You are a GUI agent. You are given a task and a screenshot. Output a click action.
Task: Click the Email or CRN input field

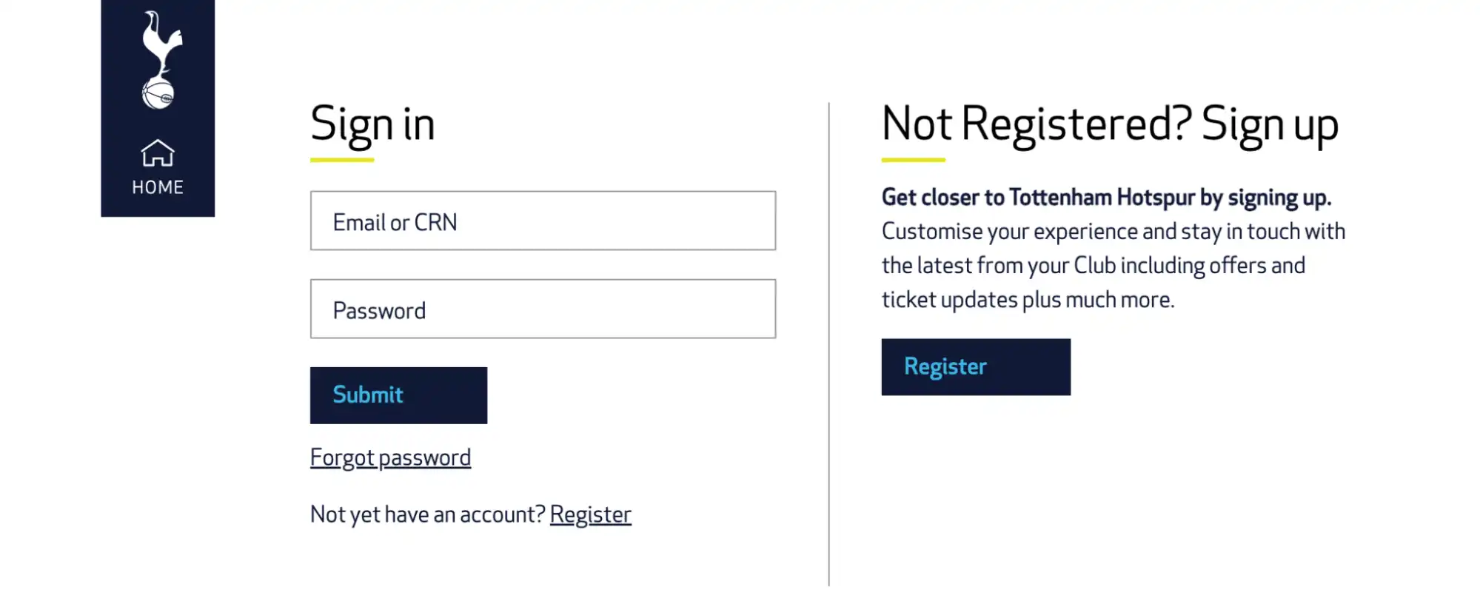543,221
